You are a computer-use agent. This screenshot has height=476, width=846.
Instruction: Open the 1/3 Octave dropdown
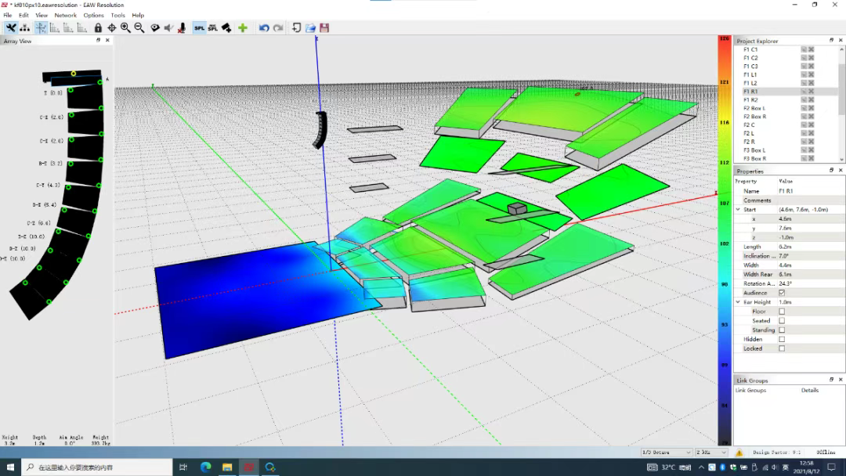[x=666, y=453]
